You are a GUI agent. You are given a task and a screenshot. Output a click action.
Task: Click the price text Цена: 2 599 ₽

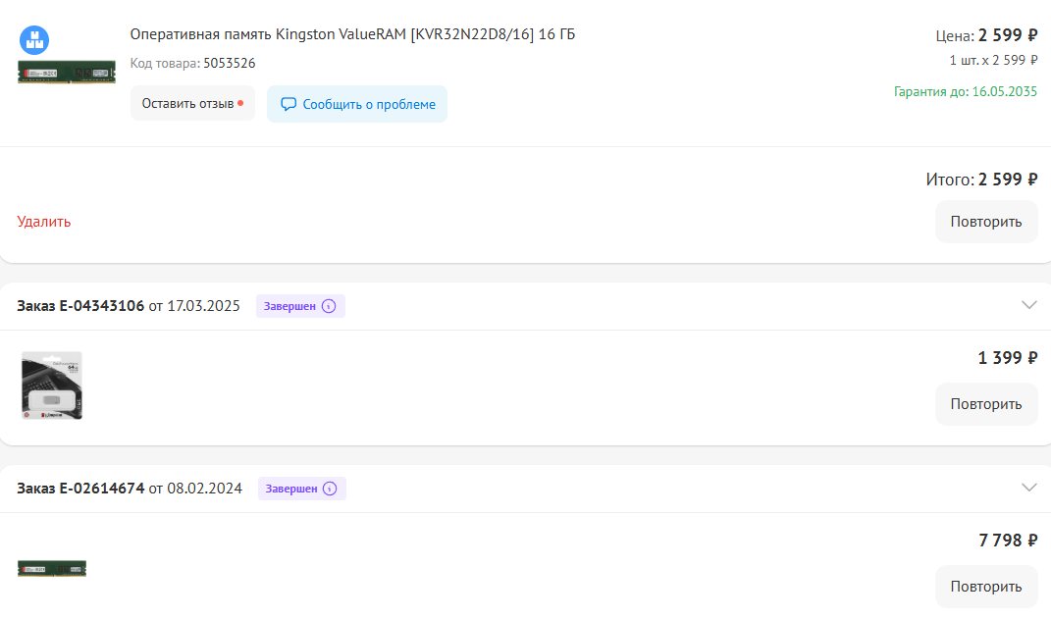pos(986,35)
